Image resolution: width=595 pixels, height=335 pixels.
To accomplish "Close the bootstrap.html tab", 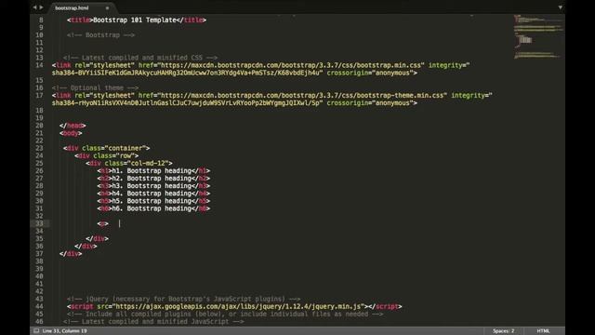I will click(x=108, y=8).
